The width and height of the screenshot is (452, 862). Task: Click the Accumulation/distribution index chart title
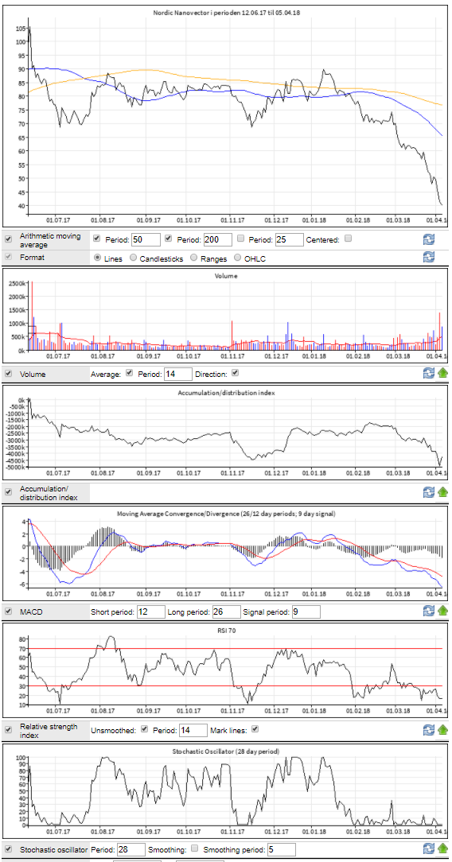click(x=227, y=393)
